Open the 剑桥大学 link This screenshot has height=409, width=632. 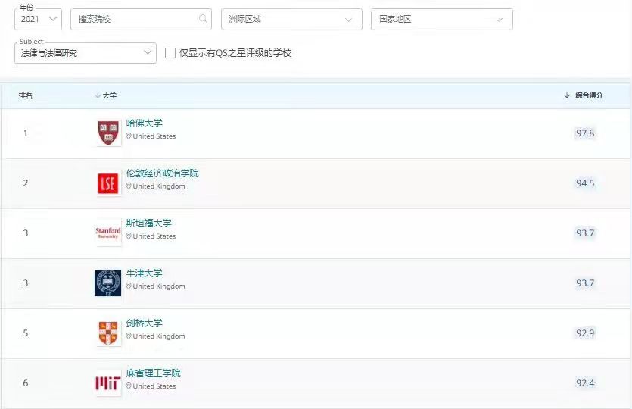pos(144,323)
